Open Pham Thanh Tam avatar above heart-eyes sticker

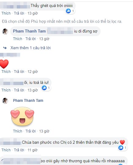click(5, 101)
